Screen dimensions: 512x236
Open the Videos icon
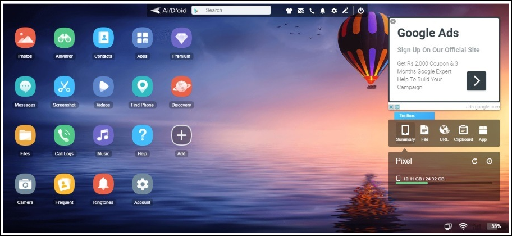pos(103,87)
